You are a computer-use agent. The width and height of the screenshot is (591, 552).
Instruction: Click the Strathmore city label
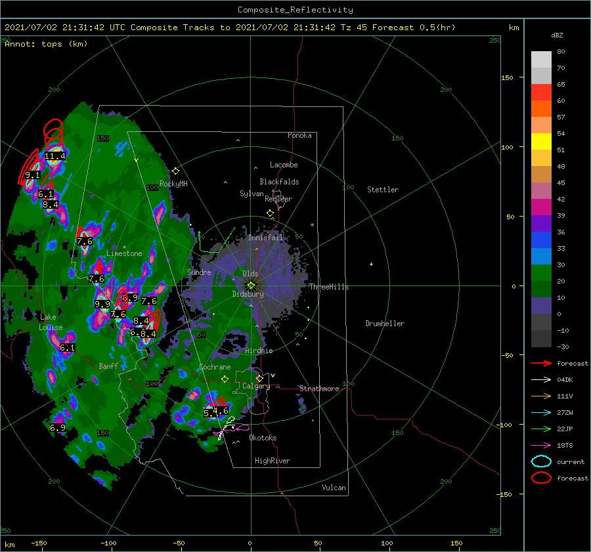point(319,389)
